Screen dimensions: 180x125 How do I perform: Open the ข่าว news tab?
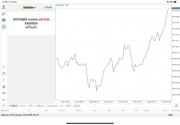click(62, 106)
